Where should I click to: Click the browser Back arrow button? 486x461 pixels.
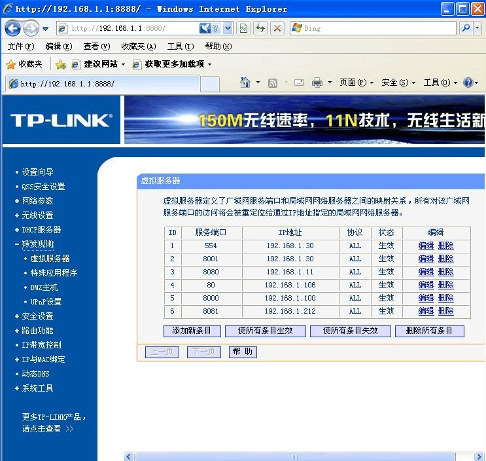[12, 28]
